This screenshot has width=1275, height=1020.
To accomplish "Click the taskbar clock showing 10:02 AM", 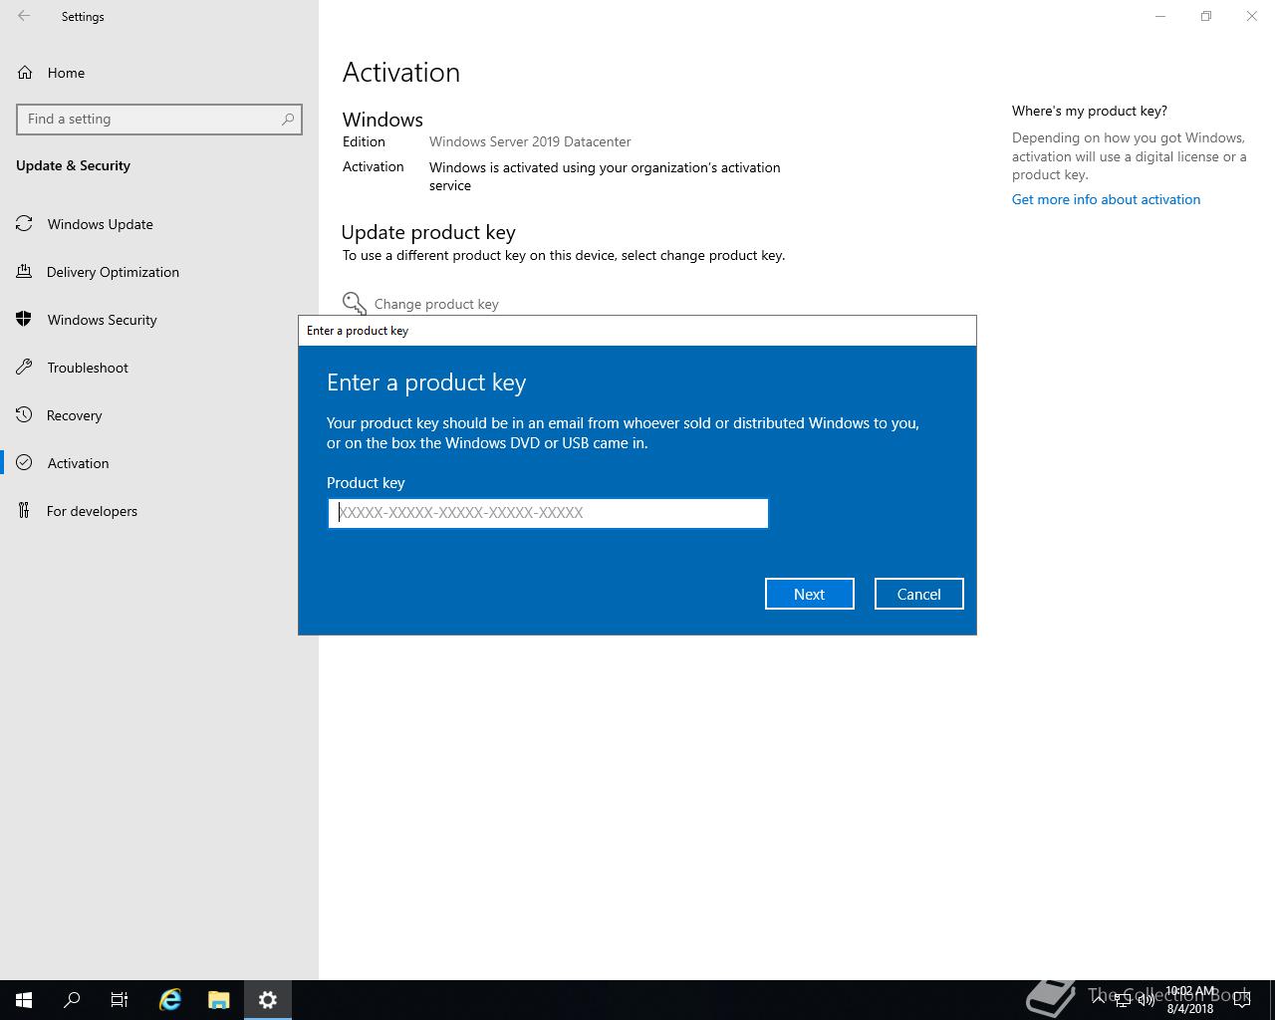I will tap(1190, 1000).
